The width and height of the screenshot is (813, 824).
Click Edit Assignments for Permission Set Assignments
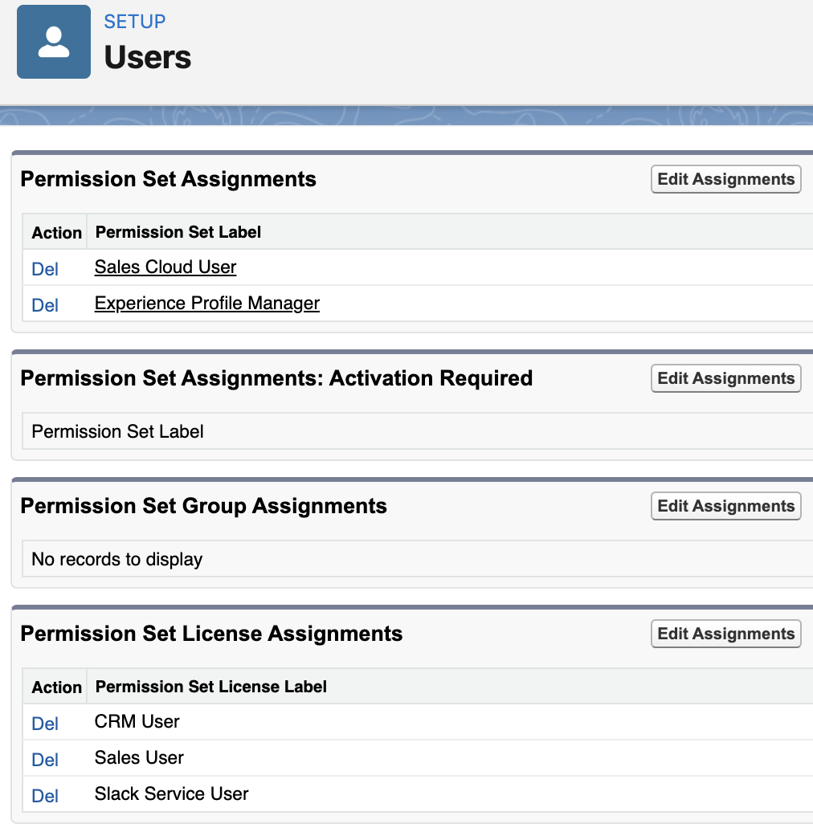coord(725,179)
